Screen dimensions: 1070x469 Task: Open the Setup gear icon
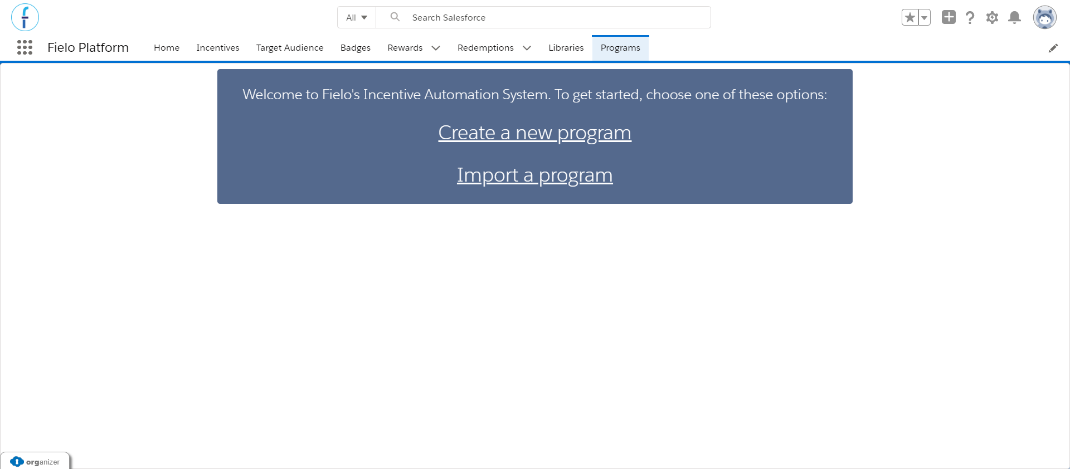(992, 18)
